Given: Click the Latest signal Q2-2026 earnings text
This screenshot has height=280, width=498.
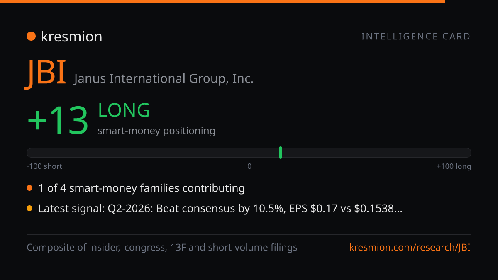Looking at the screenshot, I should [220, 209].
